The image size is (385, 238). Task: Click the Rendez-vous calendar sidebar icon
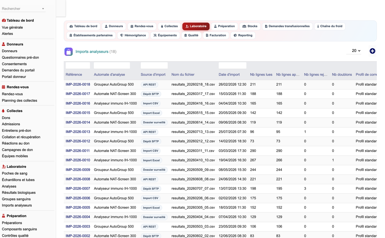3,87
